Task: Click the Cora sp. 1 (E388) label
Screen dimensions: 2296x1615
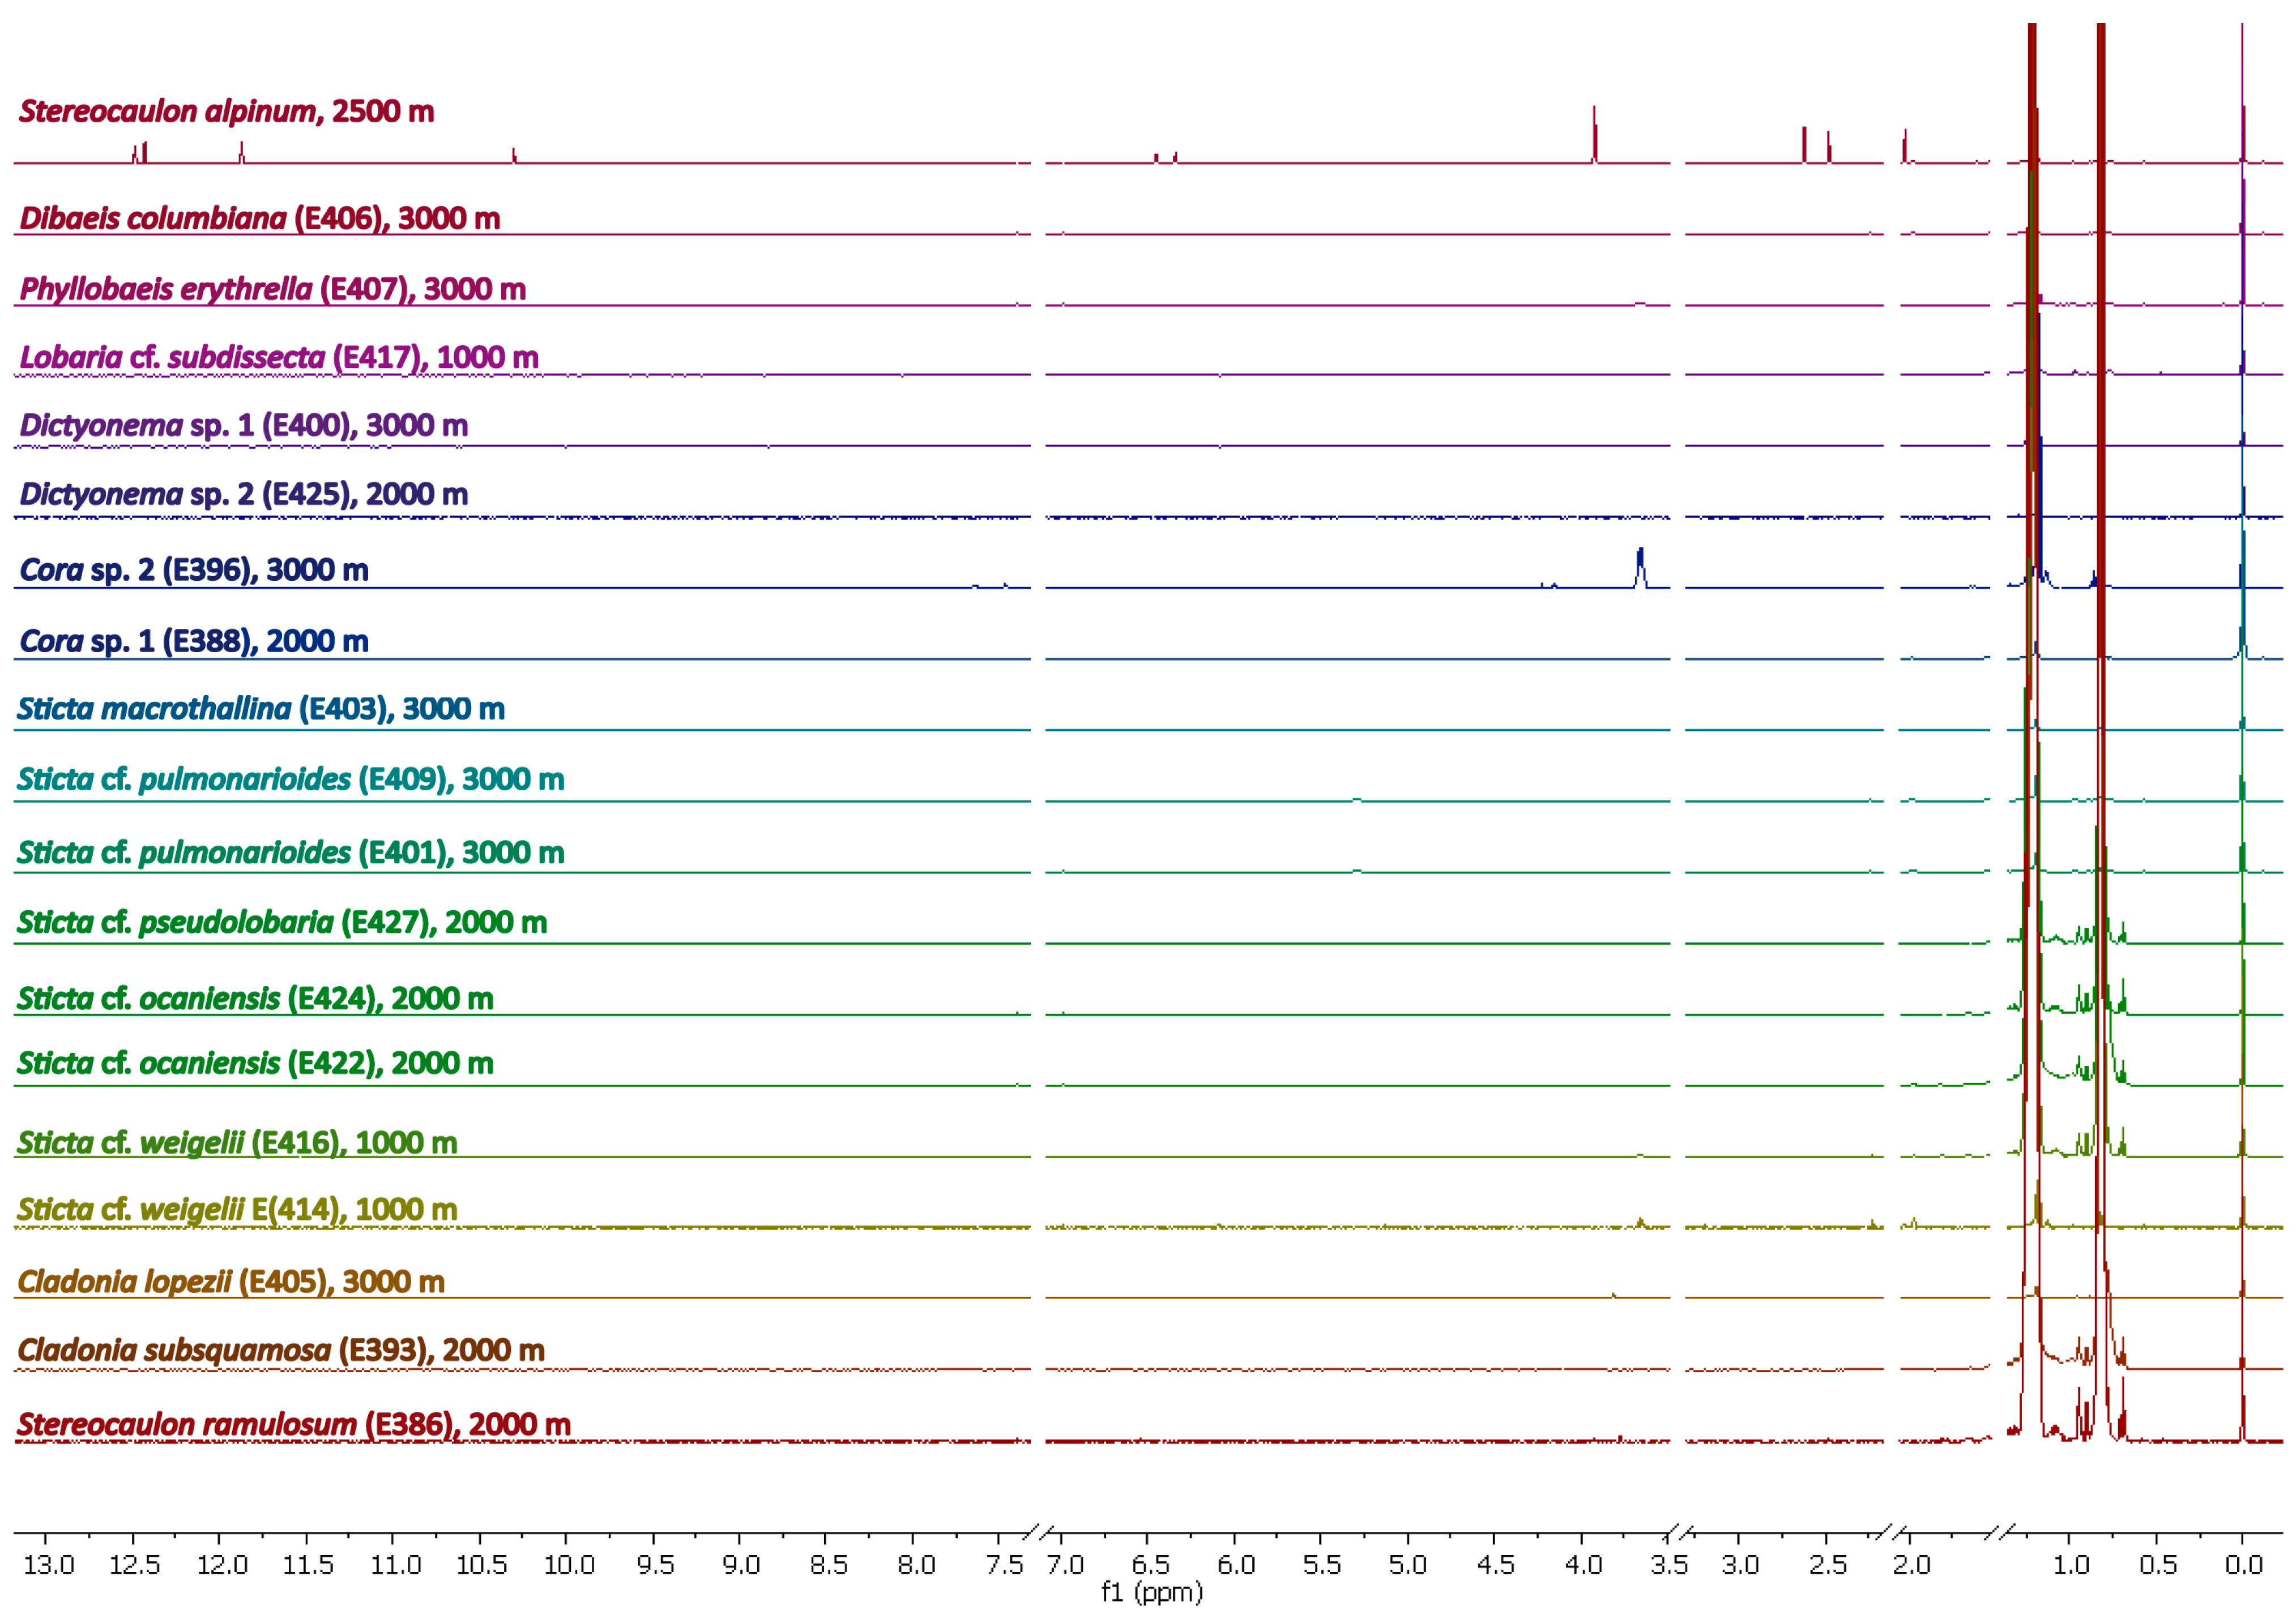Action: (x=194, y=641)
